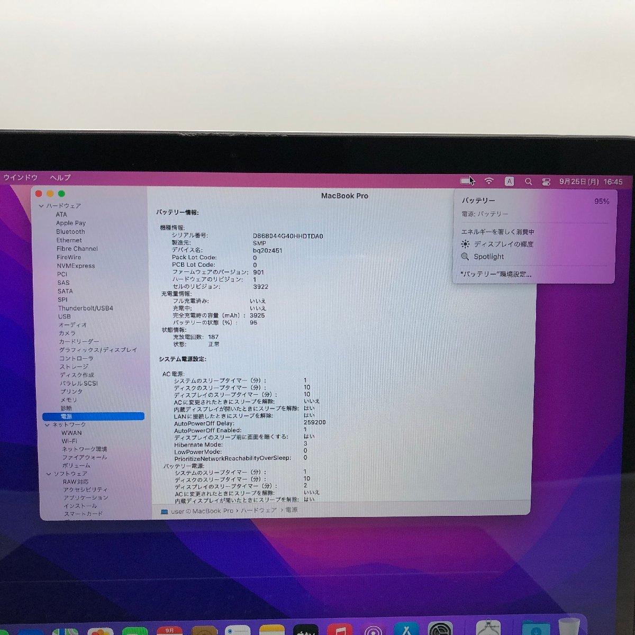This screenshot has width=635, height=635.
Task: Open the Wi-Fi status menu icon
Action: coord(489,181)
